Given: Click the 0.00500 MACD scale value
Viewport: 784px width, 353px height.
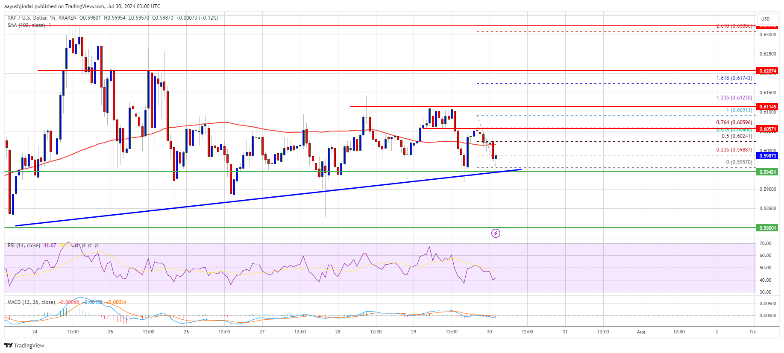Looking at the screenshot, I should (x=767, y=303).
